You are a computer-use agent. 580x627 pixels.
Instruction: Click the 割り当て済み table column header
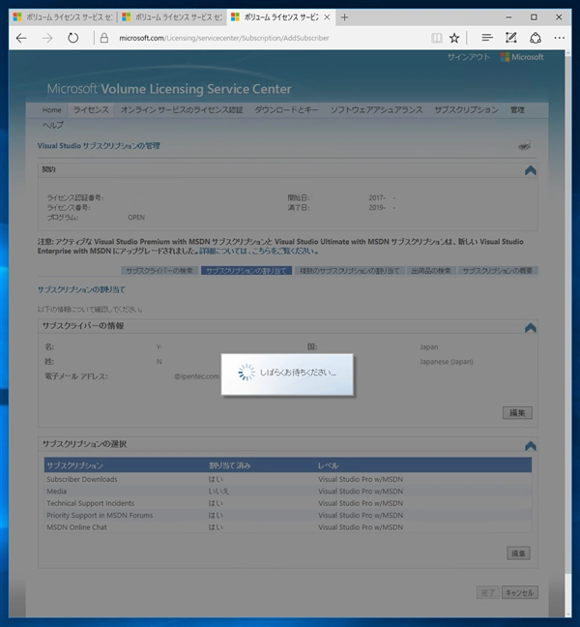(230, 465)
